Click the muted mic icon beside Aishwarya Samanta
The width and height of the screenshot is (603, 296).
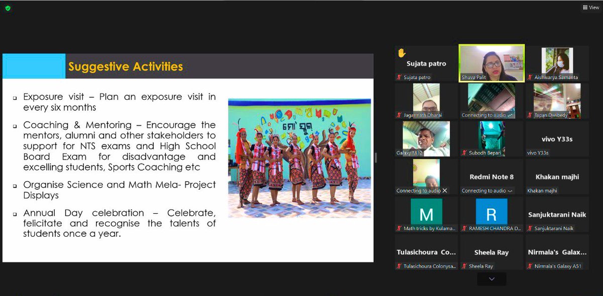(x=530, y=77)
